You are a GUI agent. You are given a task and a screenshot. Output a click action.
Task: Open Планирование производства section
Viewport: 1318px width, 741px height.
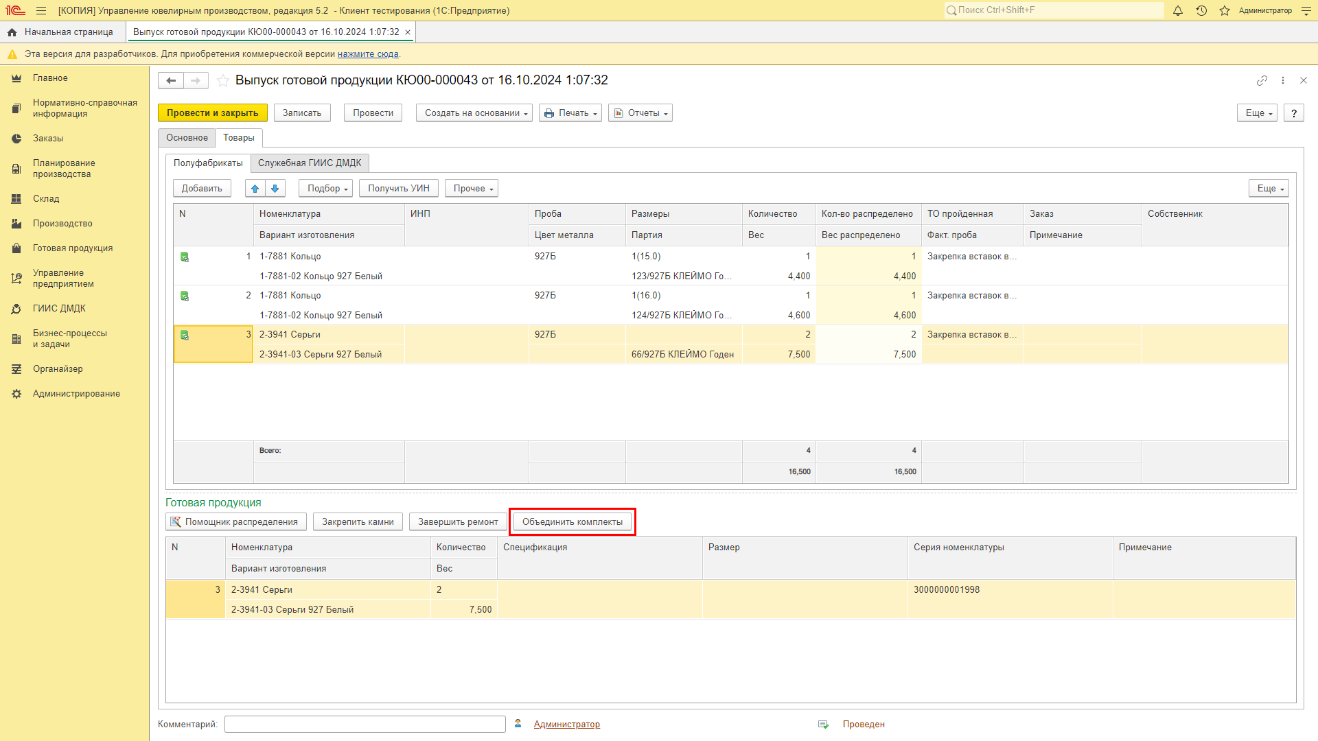64,169
